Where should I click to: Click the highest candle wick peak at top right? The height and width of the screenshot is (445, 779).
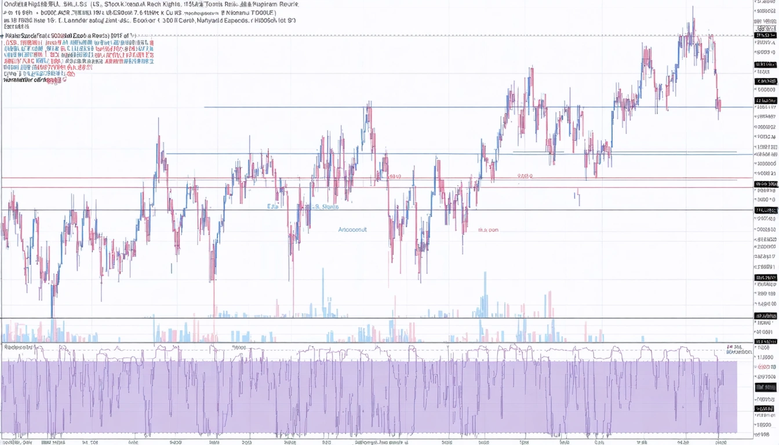[693, 8]
